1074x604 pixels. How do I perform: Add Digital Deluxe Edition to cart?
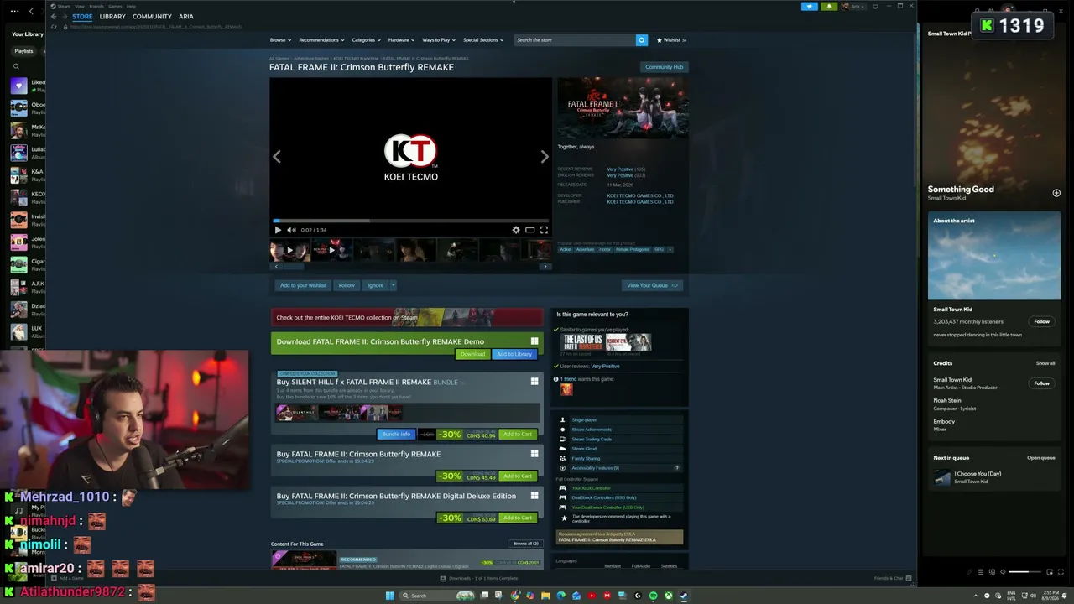point(518,518)
